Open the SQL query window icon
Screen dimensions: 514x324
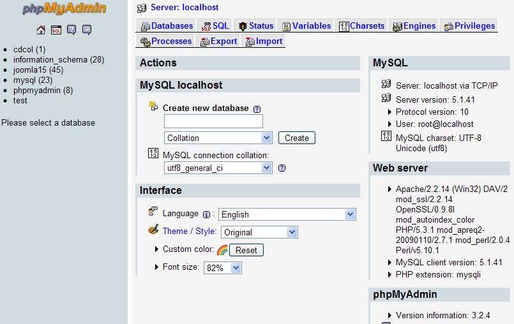point(56,29)
